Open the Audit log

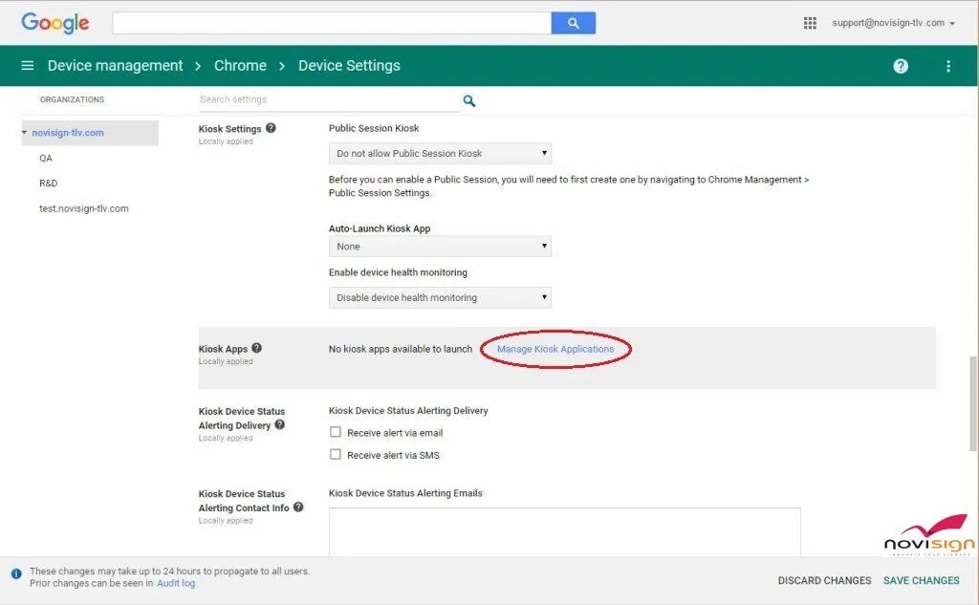[x=175, y=583]
